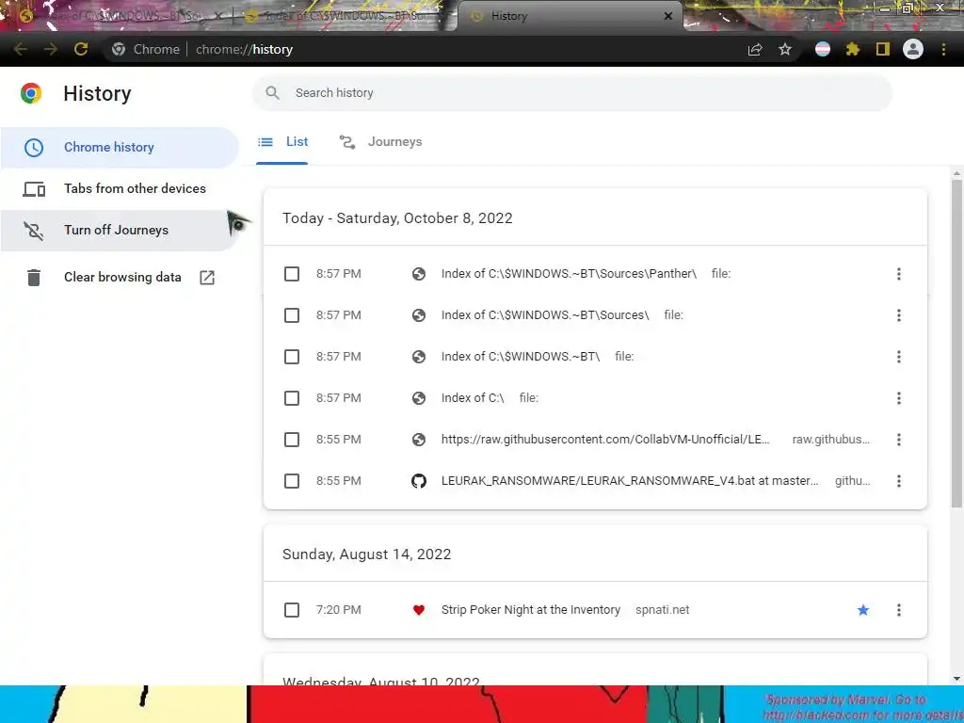Click the Chrome logo beside History
Image resolution: width=964 pixels, height=723 pixels.
tap(31, 93)
